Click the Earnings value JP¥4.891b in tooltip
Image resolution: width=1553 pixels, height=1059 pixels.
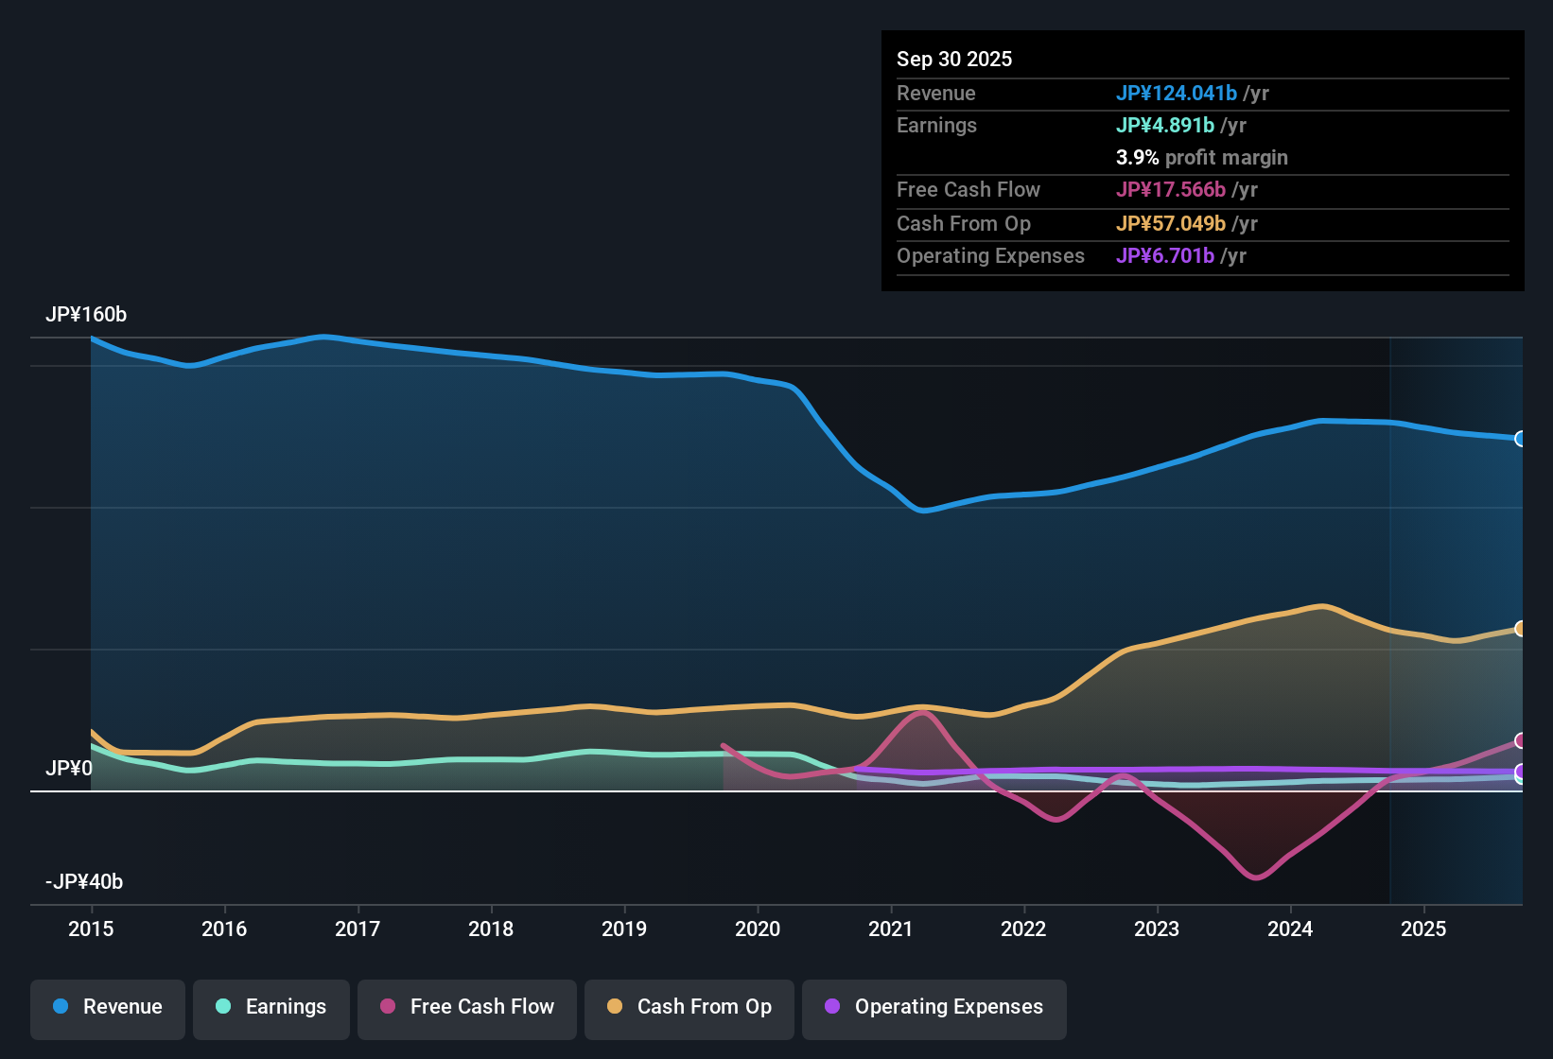tap(1166, 125)
